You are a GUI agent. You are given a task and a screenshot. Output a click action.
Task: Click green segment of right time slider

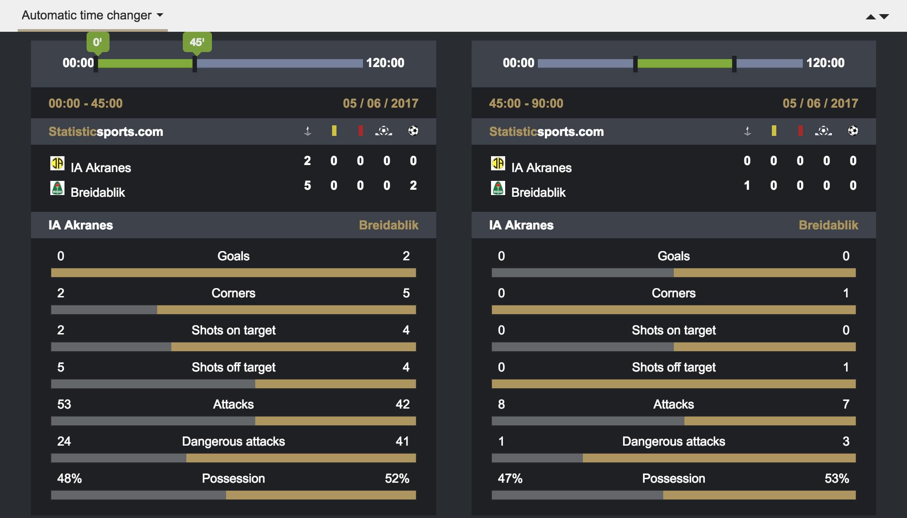pos(684,64)
